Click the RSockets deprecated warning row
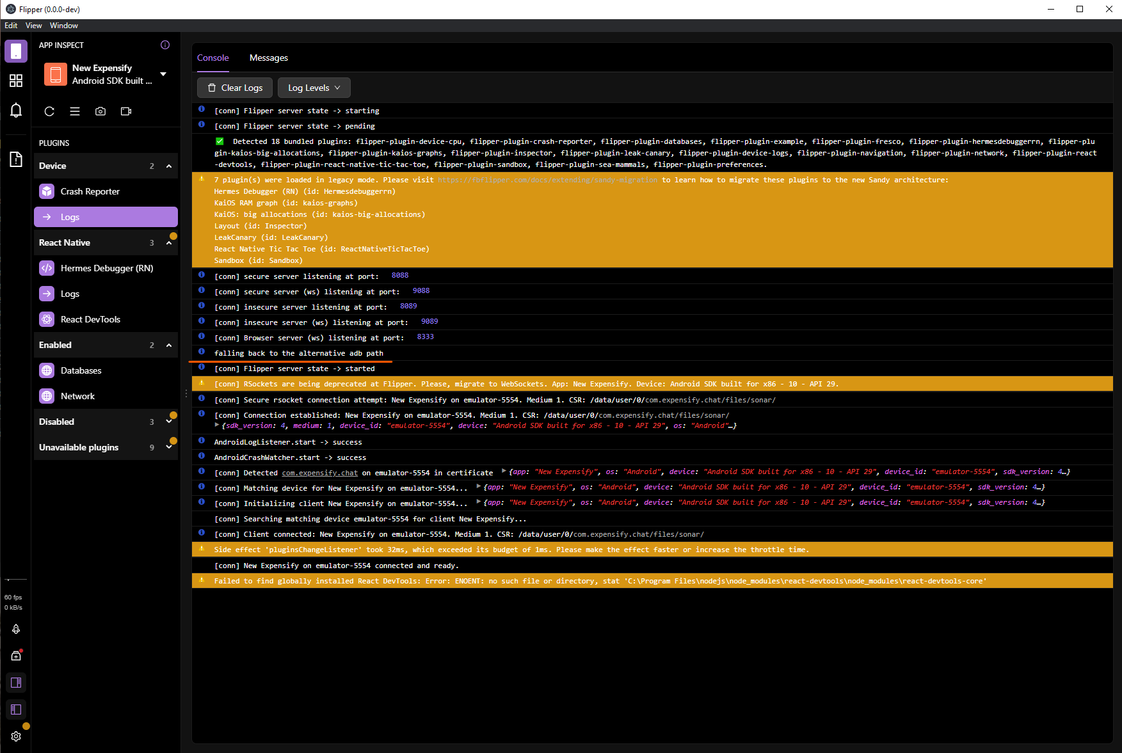The height and width of the screenshot is (753, 1122). coord(652,384)
